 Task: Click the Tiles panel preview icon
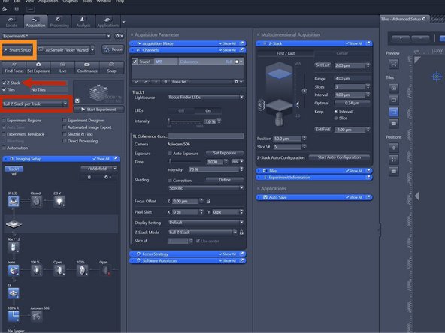coord(393,64)
